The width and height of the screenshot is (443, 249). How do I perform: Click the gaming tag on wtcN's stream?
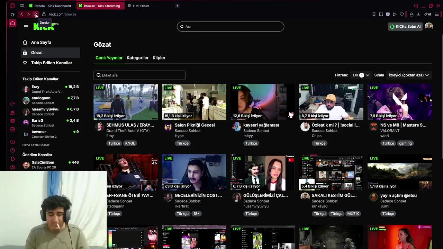tap(405, 143)
